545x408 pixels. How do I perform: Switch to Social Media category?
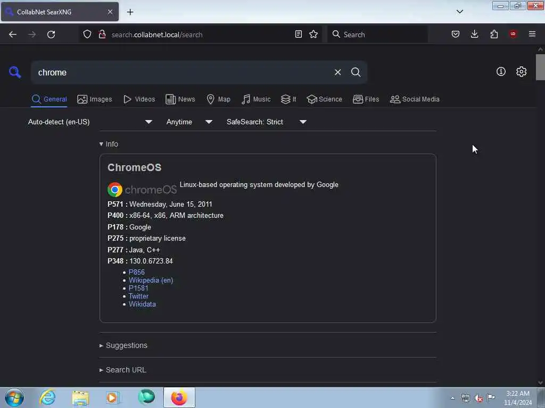pos(415,99)
